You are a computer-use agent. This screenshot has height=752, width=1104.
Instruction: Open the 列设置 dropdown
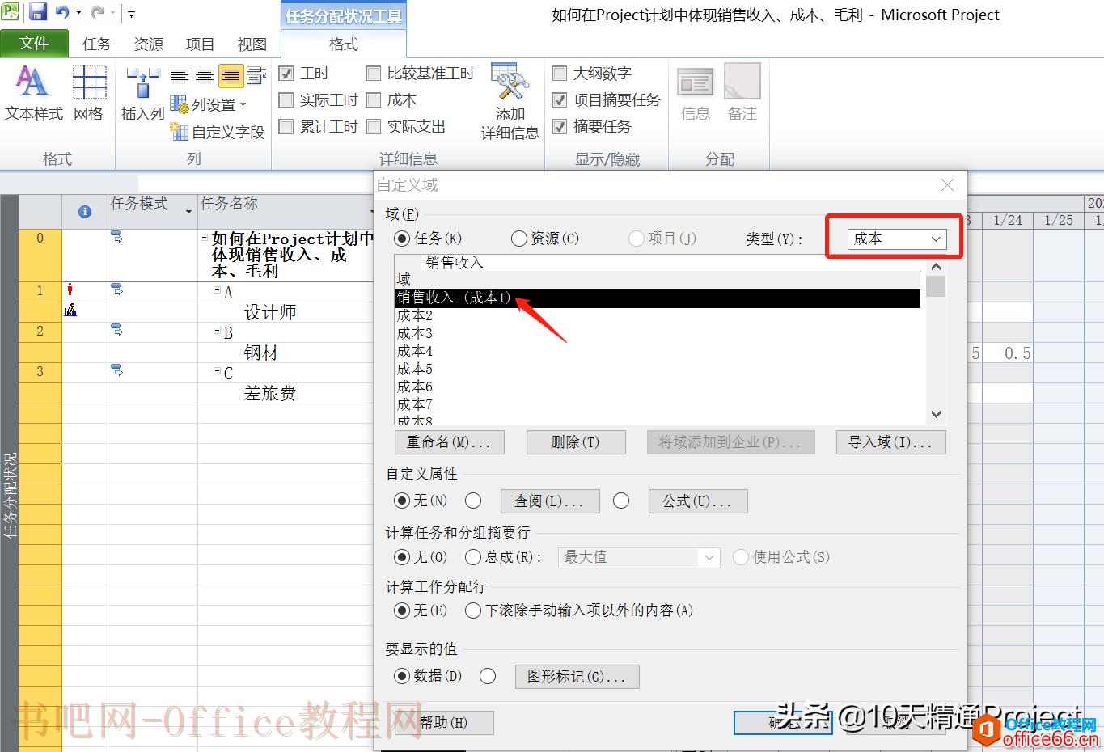pyautogui.click(x=209, y=104)
